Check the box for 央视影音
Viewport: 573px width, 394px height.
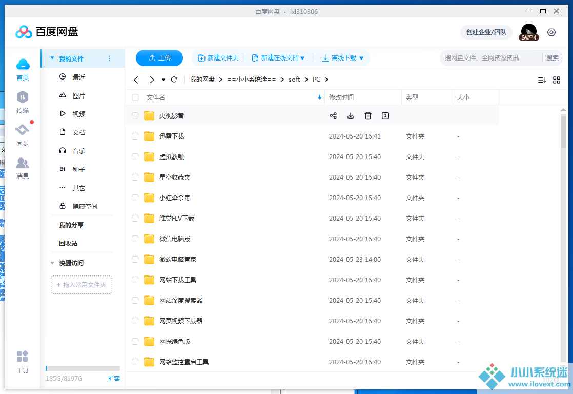[x=135, y=115]
